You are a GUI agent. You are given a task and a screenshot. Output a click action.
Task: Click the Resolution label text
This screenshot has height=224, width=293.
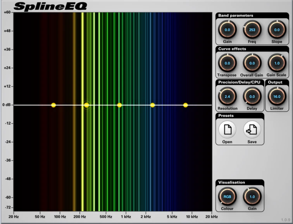click(228, 108)
